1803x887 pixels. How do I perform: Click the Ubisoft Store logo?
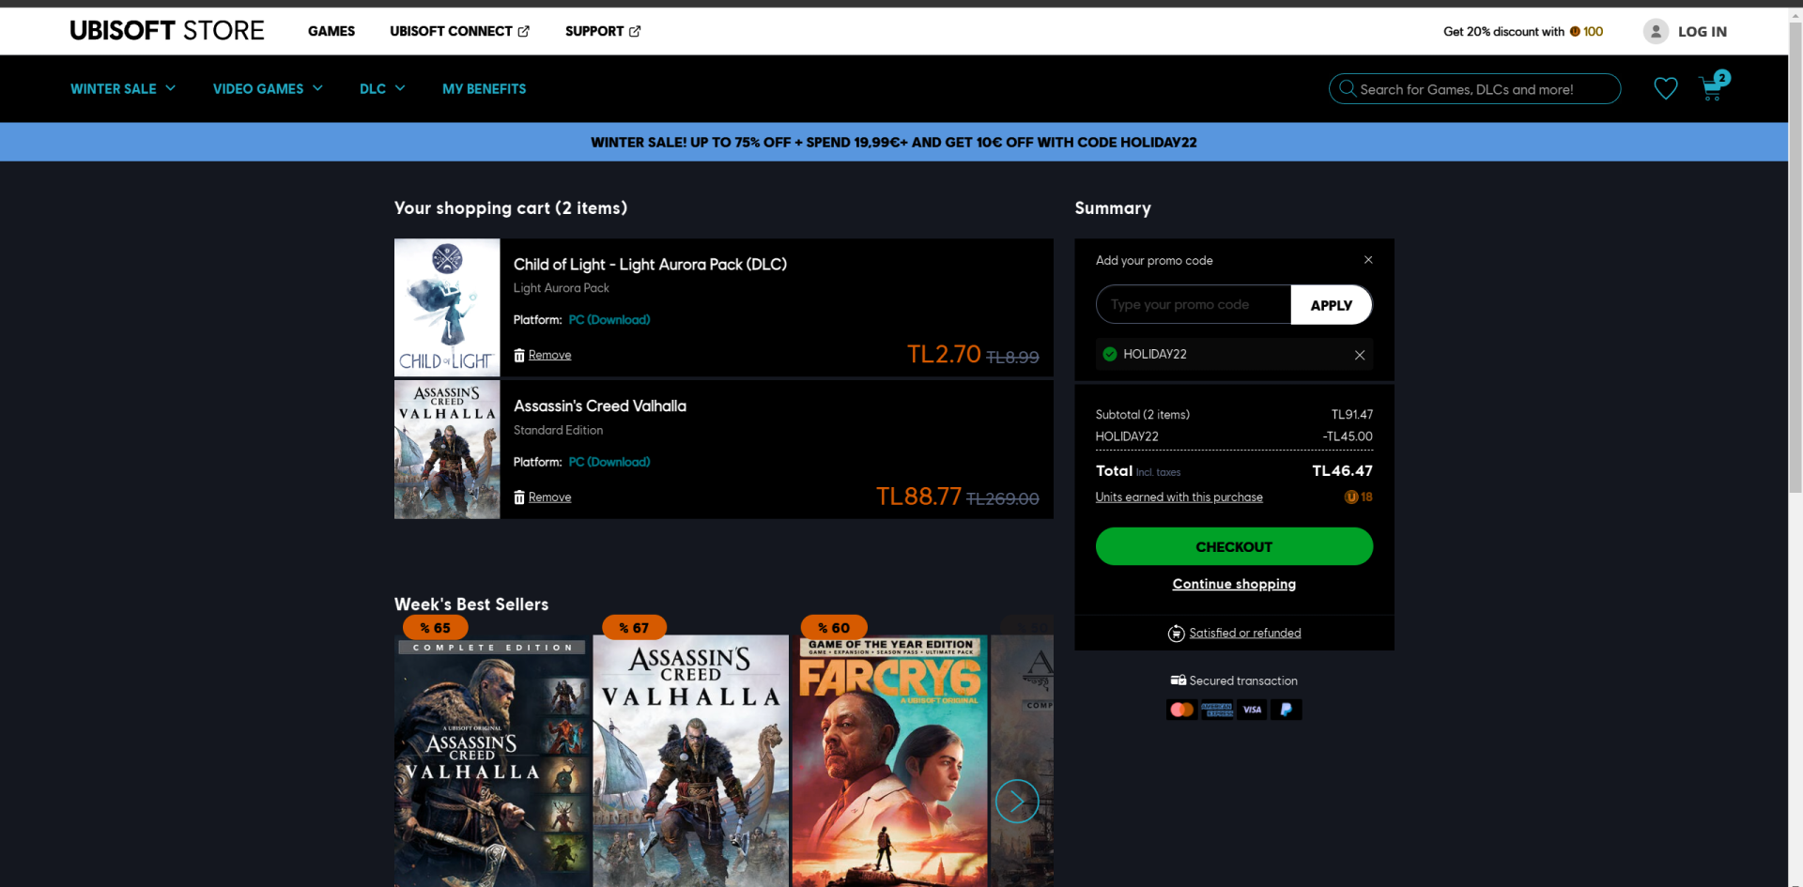[167, 31]
